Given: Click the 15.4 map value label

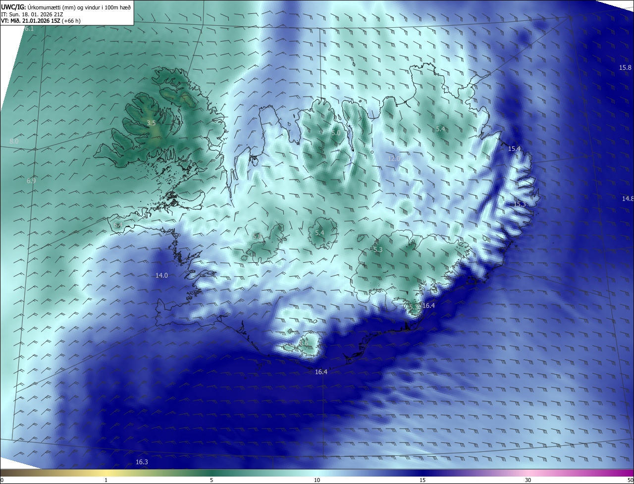Looking at the screenshot, I should pos(514,149).
